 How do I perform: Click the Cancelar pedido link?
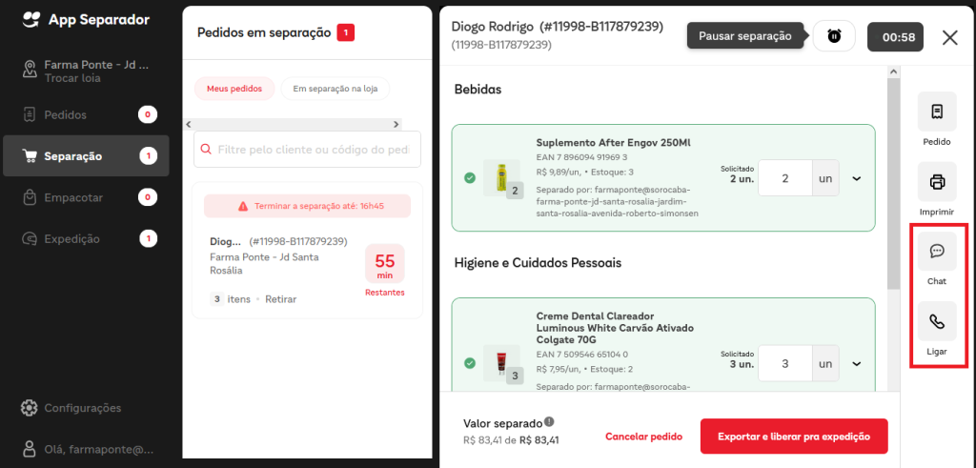click(x=643, y=437)
